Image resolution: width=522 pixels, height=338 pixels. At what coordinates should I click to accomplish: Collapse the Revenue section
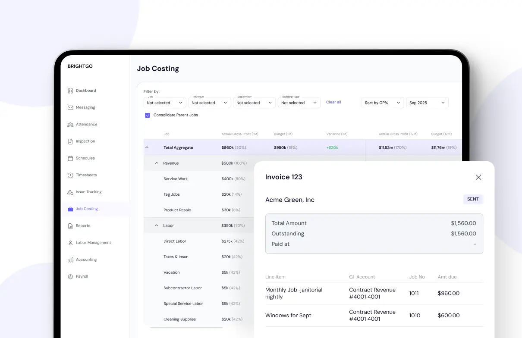pyautogui.click(x=157, y=163)
